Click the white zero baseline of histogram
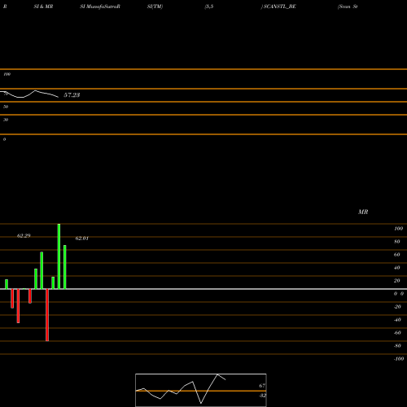407x407 pixels. 203,289
